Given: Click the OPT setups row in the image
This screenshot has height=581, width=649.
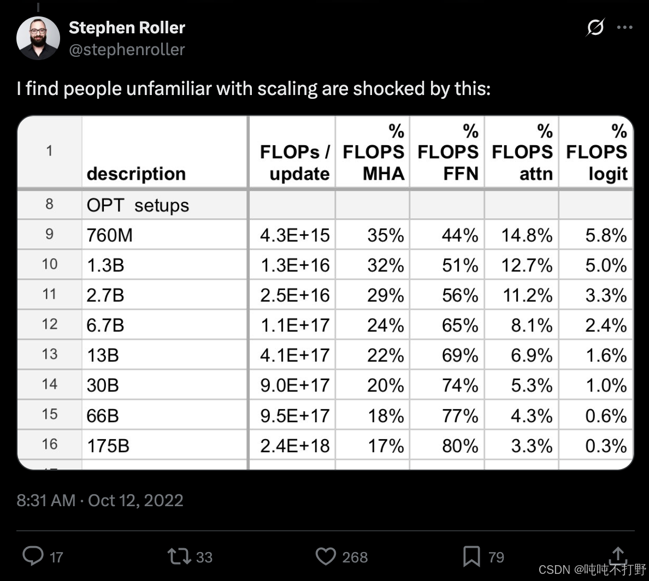Looking at the screenshot, I should click(x=326, y=204).
